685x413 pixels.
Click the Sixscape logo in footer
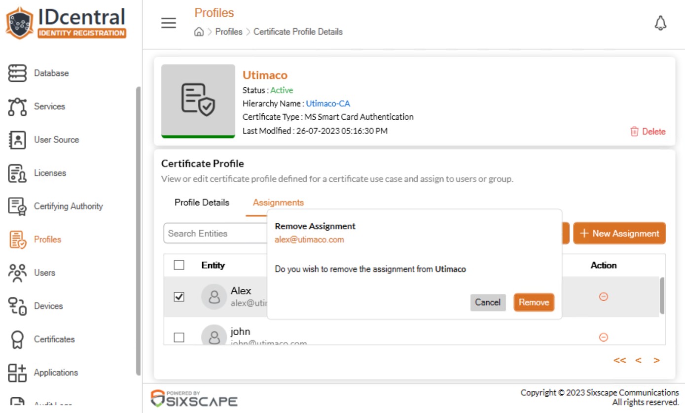coord(194,398)
